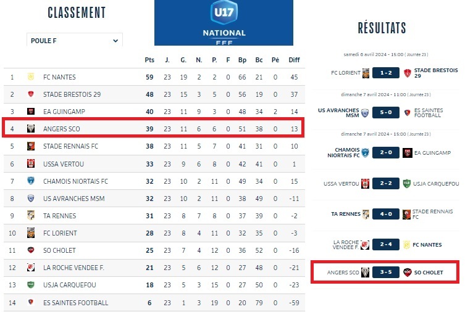
Task: Open the Angers SCO 3-5 score box
Action: (386, 273)
